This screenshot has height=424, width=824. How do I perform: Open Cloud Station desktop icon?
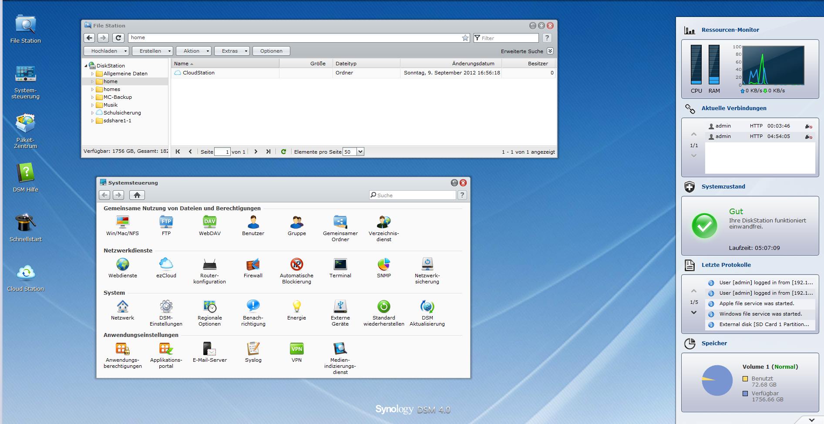click(x=25, y=273)
